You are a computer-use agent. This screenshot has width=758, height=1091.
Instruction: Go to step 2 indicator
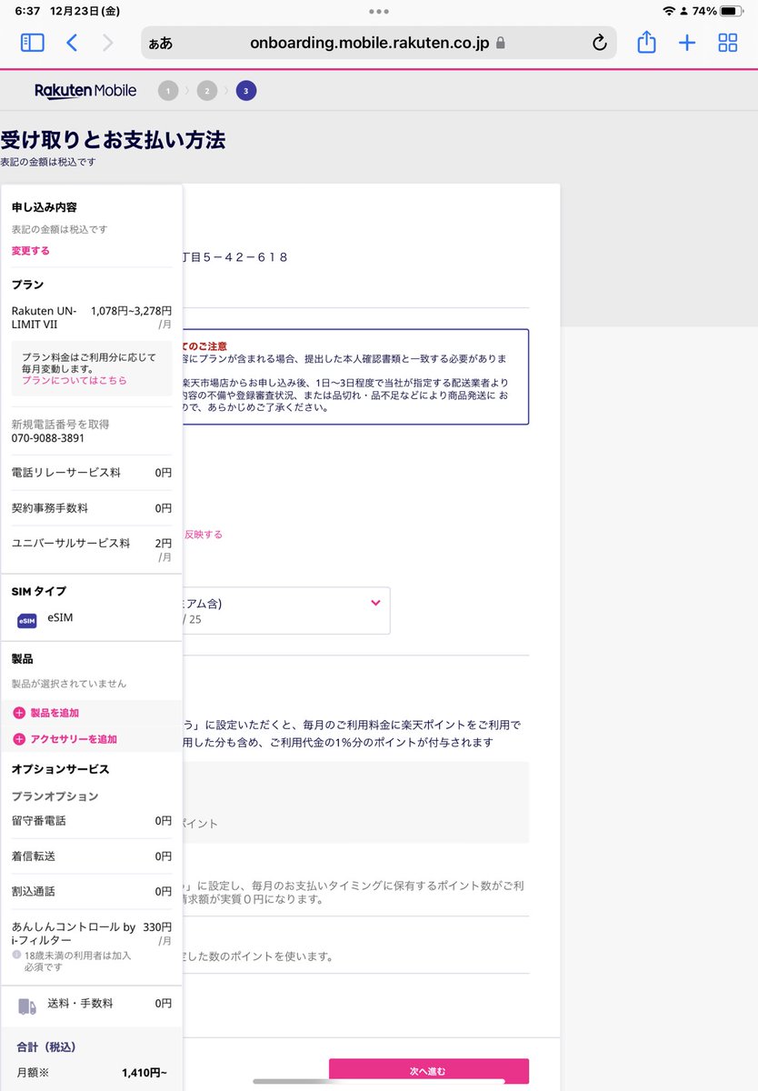click(x=206, y=90)
